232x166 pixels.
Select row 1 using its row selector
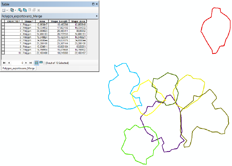click(3, 25)
